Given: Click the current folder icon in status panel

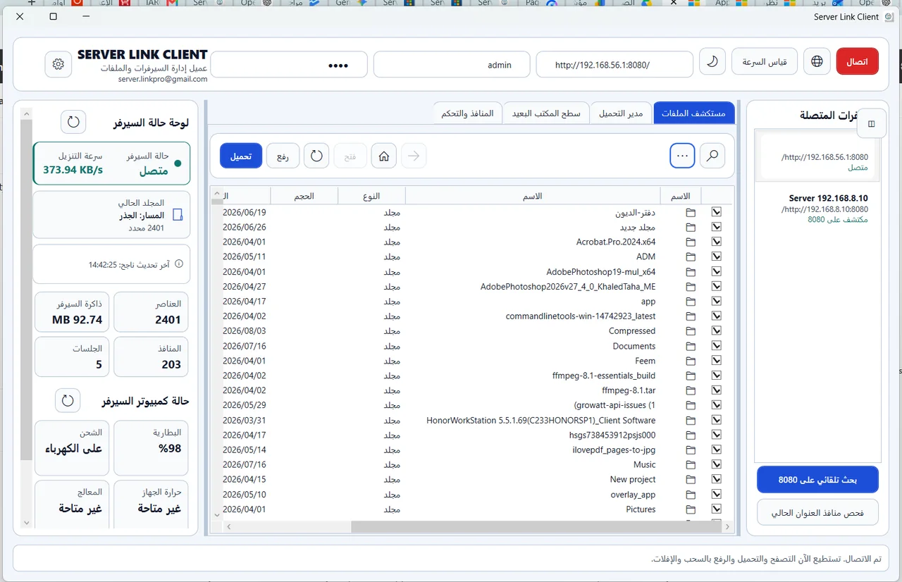Looking at the screenshot, I should click(x=178, y=215).
